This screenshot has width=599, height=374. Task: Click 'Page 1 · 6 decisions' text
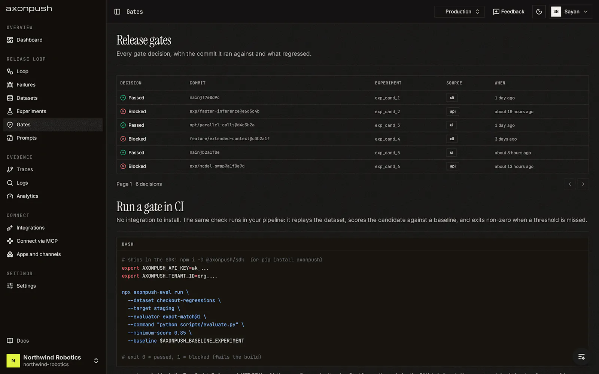pyautogui.click(x=139, y=184)
